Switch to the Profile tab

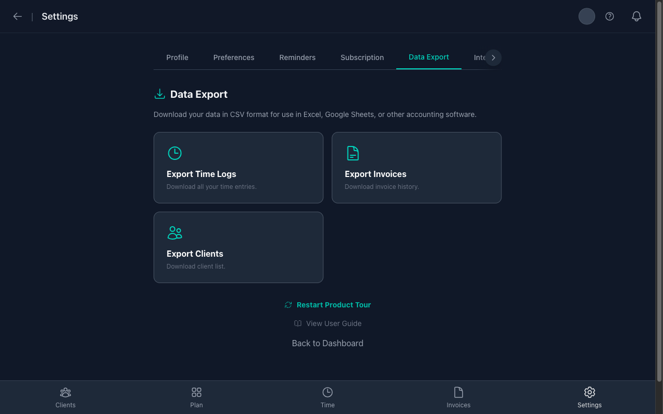click(x=177, y=57)
